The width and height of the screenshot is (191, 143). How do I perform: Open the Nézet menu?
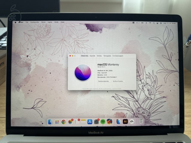tap(43, 22)
